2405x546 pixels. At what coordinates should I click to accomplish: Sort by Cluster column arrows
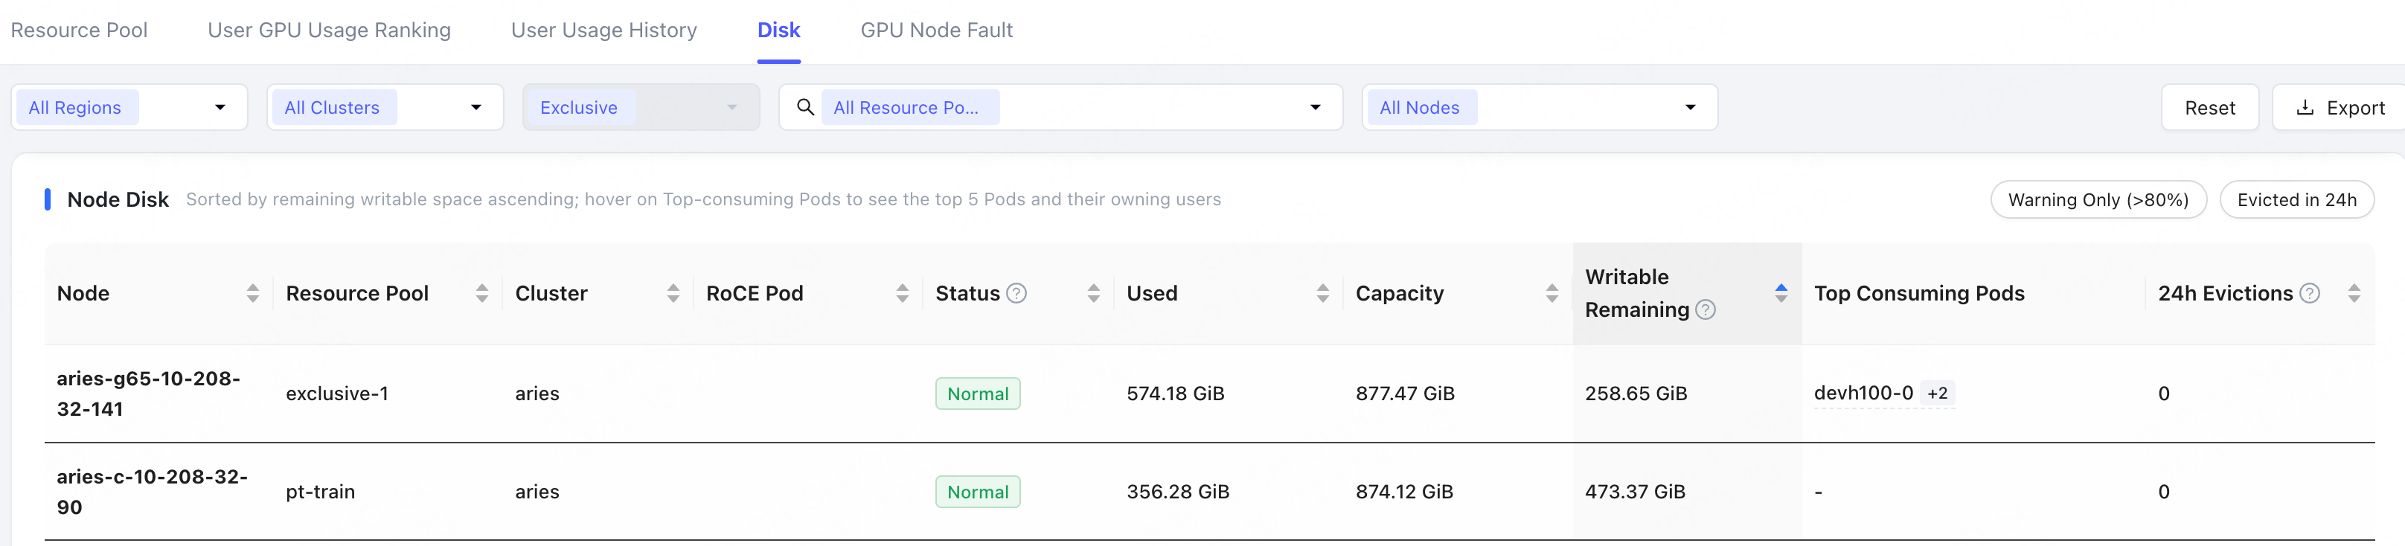(673, 293)
